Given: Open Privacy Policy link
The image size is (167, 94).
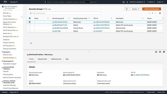Looking at the screenshot, I should [x=151, y=92].
